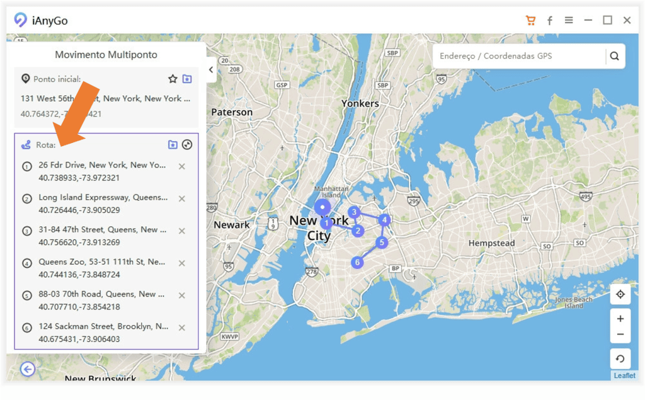Screen dimensions: 645x400
Task: Click coordinates 40.756620,-73.913269
Action: [x=79, y=243]
